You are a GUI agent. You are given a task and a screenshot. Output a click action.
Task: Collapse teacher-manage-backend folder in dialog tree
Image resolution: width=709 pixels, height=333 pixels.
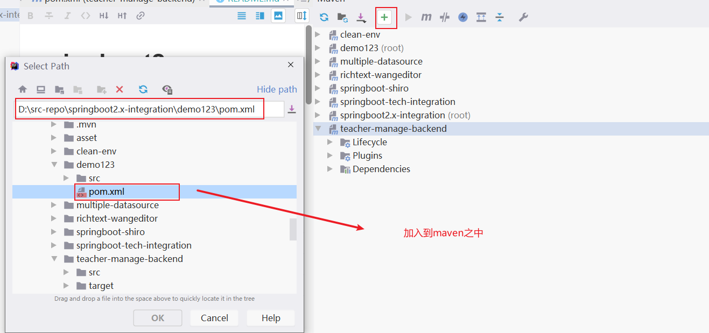pos(53,259)
